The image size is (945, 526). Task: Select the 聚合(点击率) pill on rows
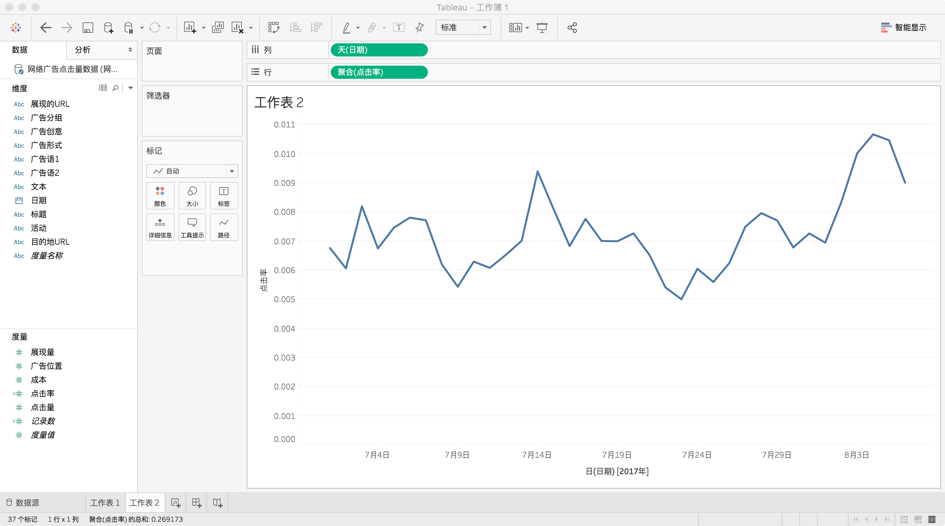click(x=379, y=72)
